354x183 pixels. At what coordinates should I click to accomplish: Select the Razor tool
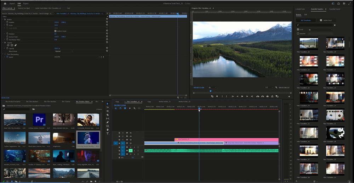click(x=108, y=115)
